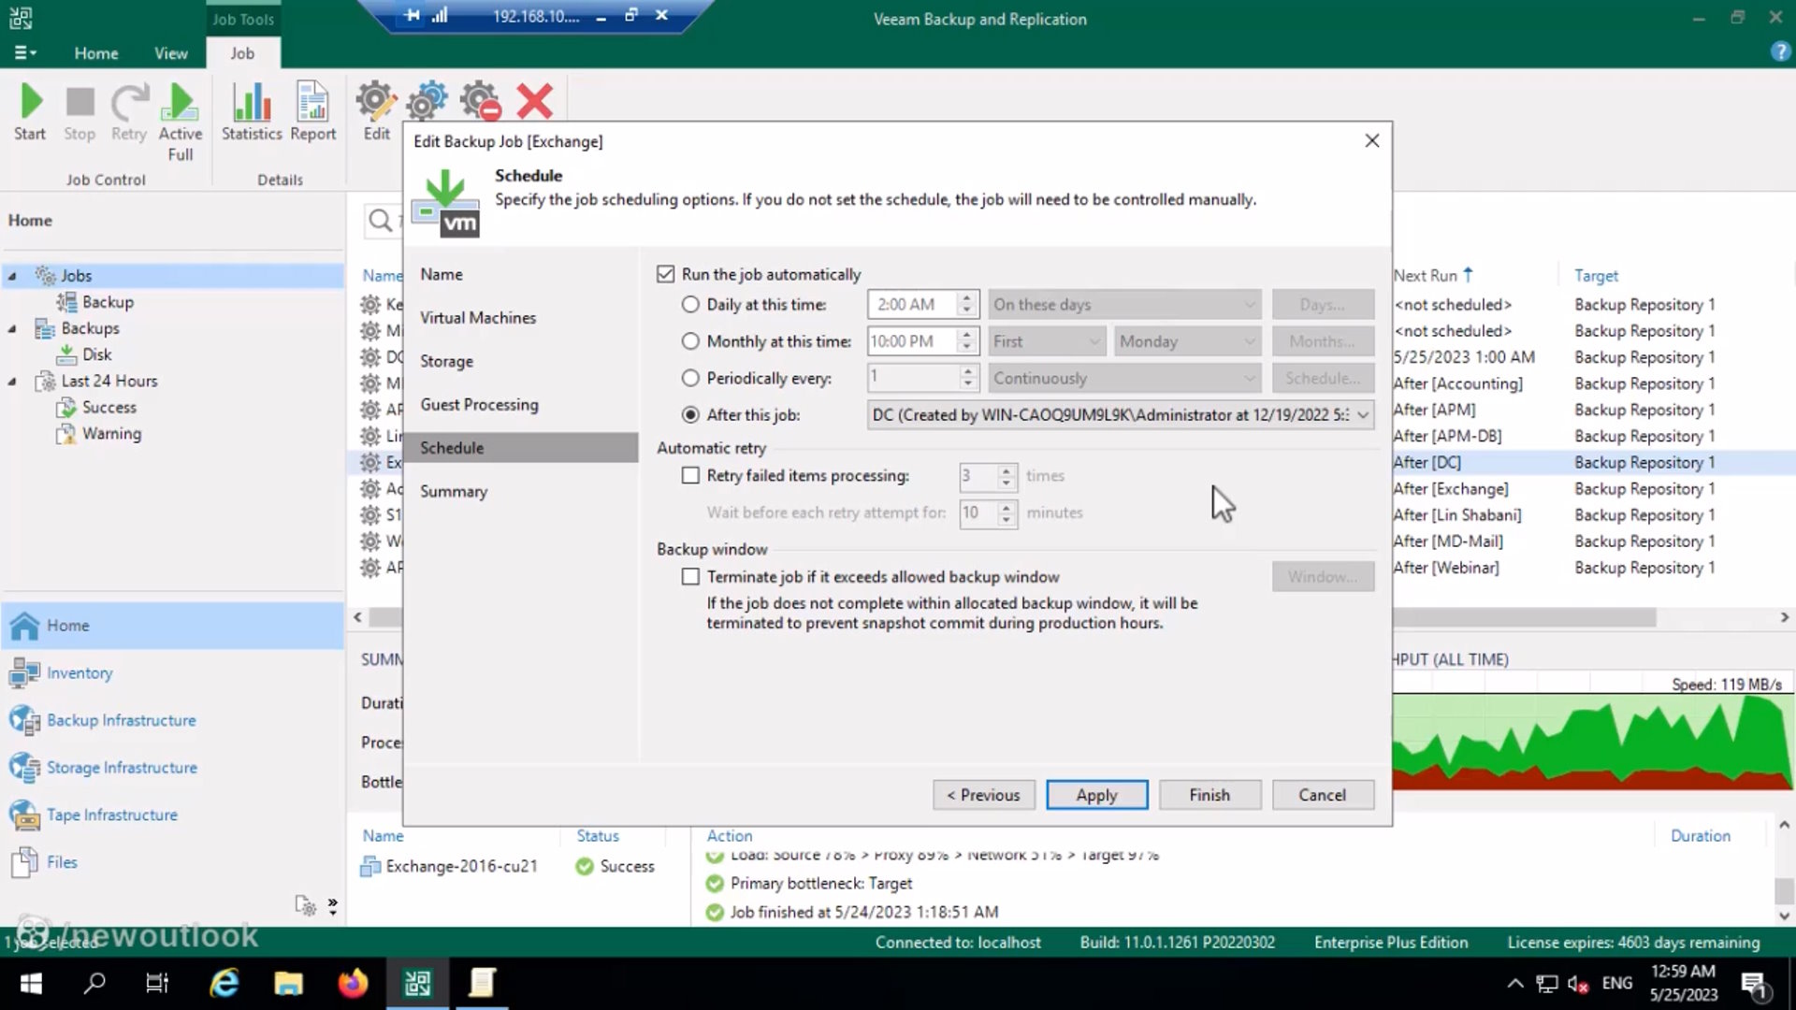Run an Active Full backup

180,122
